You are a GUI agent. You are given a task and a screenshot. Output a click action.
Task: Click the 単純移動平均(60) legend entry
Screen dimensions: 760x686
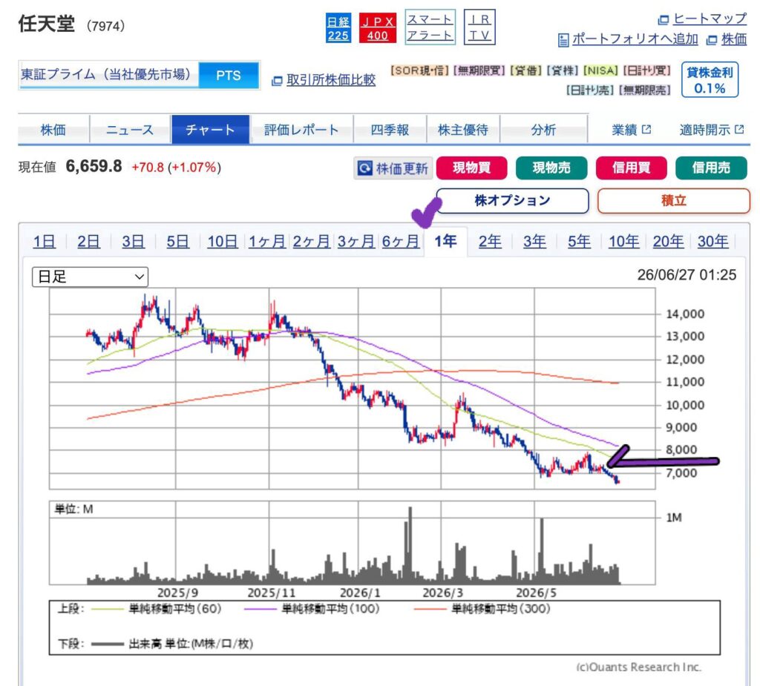click(x=156, y=608)
